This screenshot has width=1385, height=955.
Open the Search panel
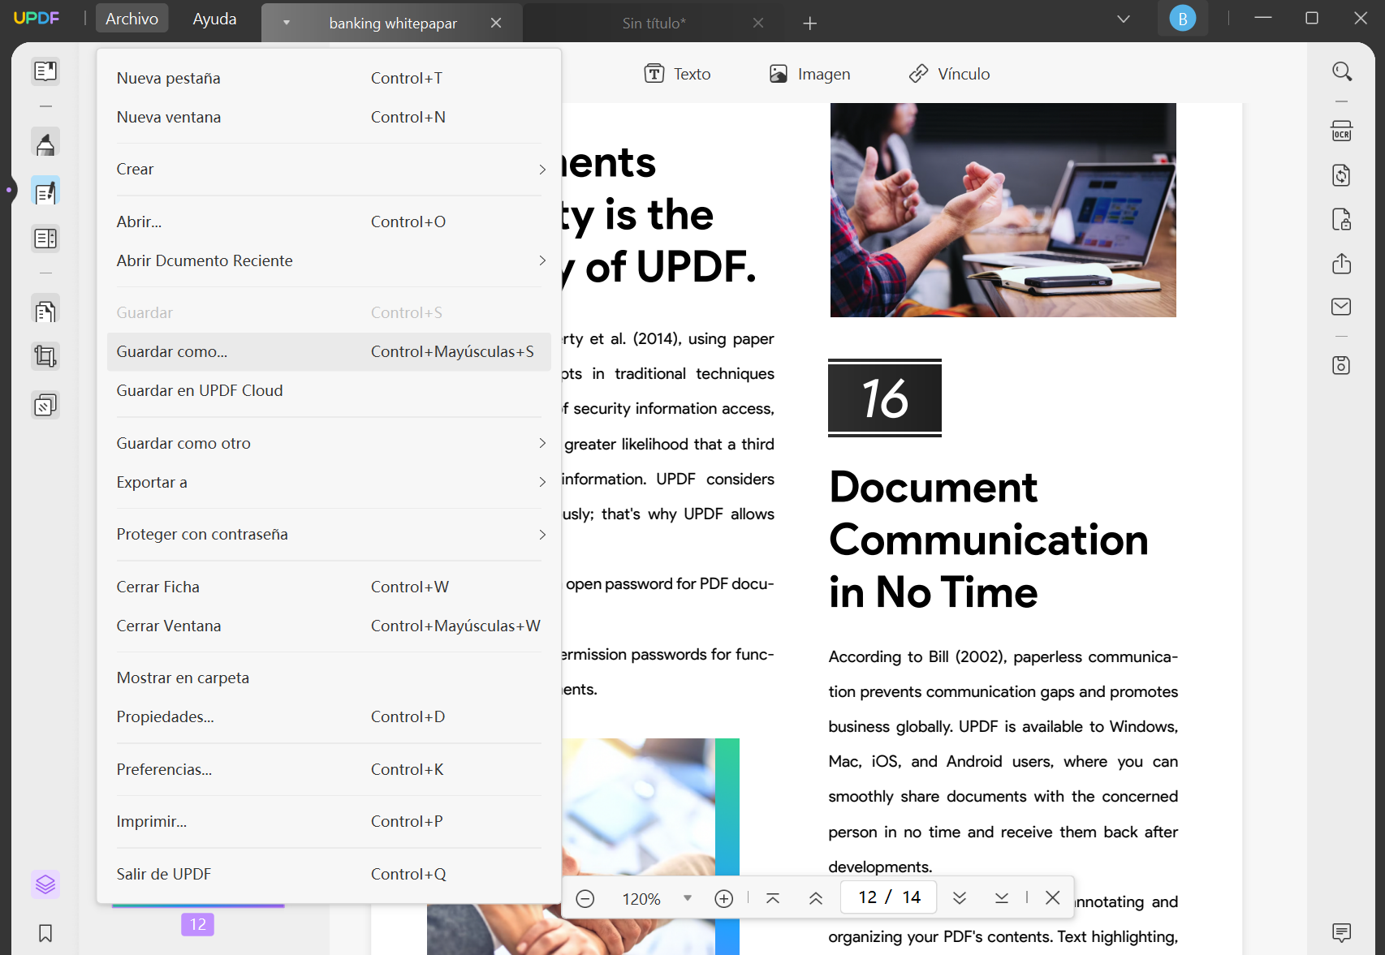click(x=1341, y=71)
